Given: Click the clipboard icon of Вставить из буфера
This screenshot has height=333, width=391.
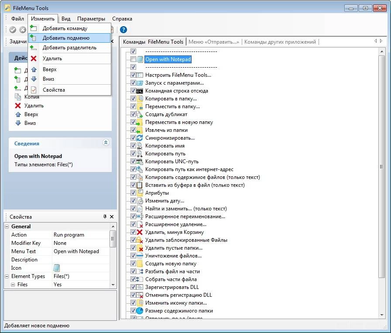Looking at the screenshot, I should point(140,185).
